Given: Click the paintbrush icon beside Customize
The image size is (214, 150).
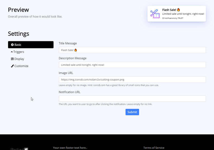Looking at the screenshot, I should point(12,66).
